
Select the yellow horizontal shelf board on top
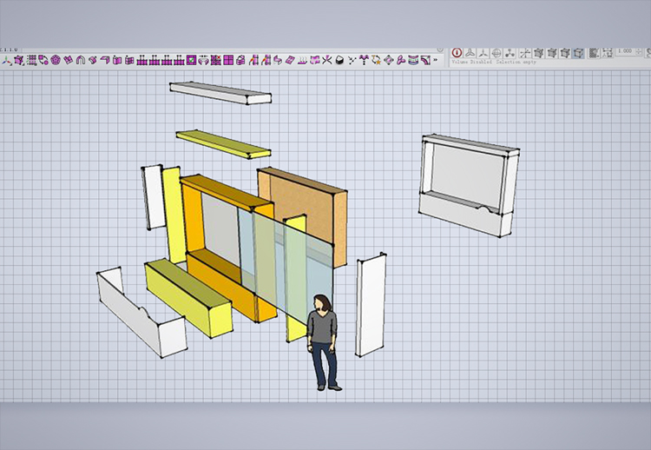point(223,143)
